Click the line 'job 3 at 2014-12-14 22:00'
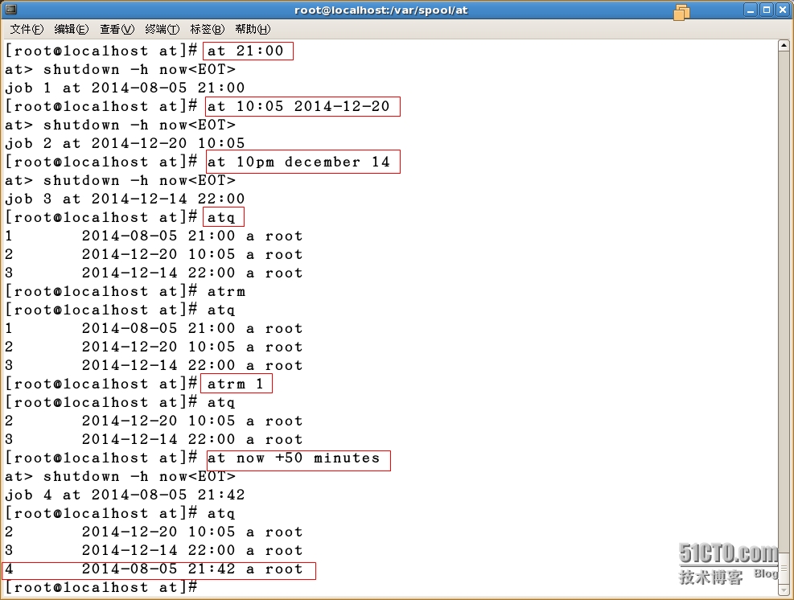 tap(125, 199)
